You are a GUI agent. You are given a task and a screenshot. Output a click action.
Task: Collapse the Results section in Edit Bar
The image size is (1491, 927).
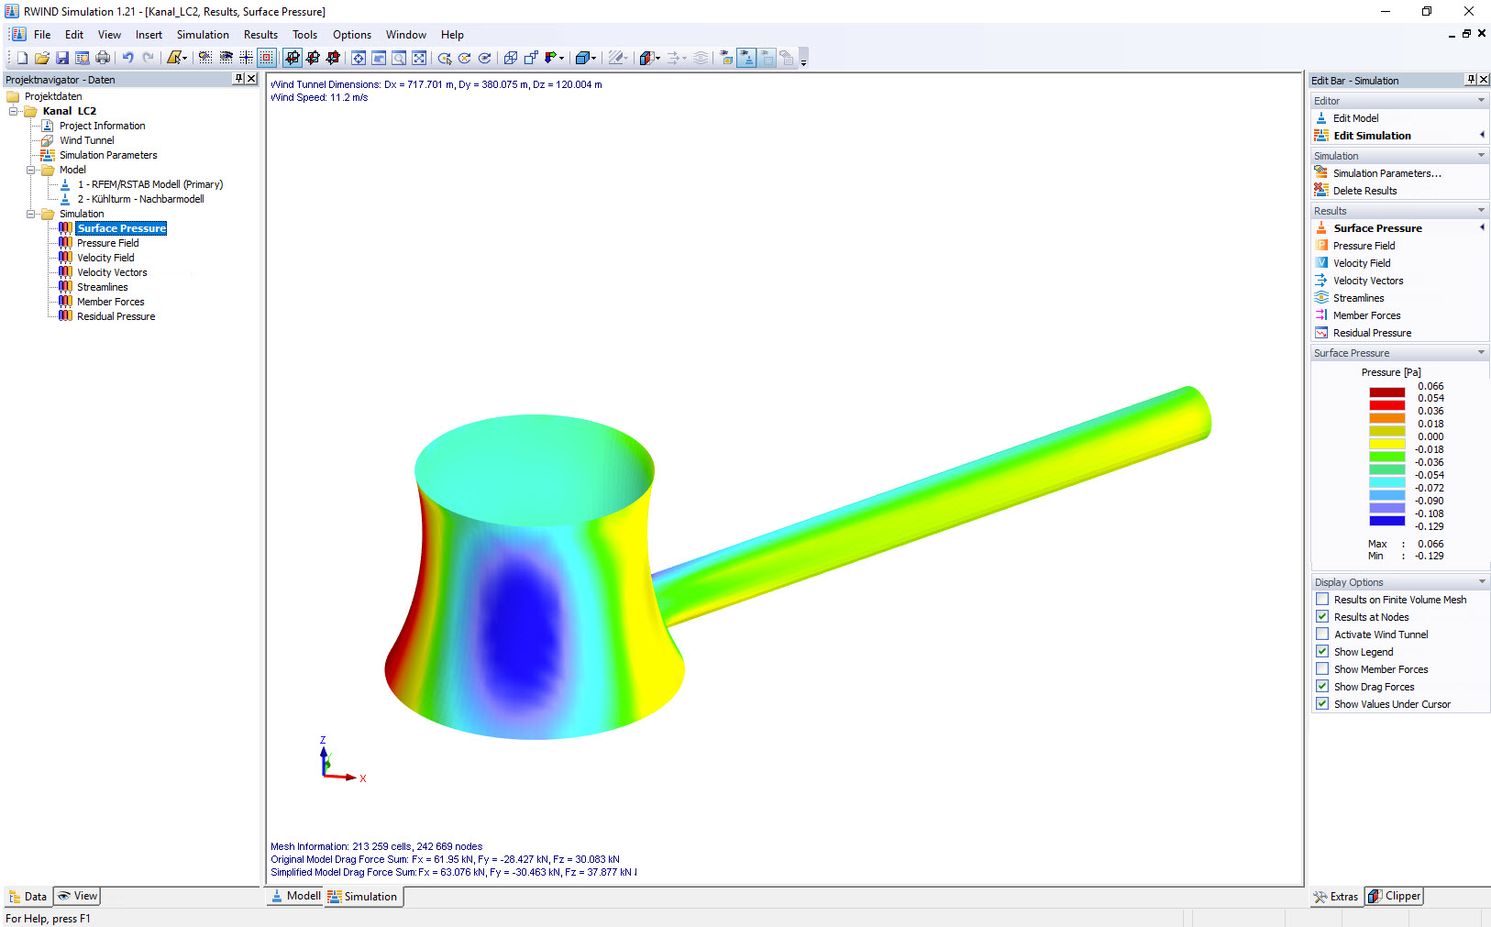click(1481, 211)
